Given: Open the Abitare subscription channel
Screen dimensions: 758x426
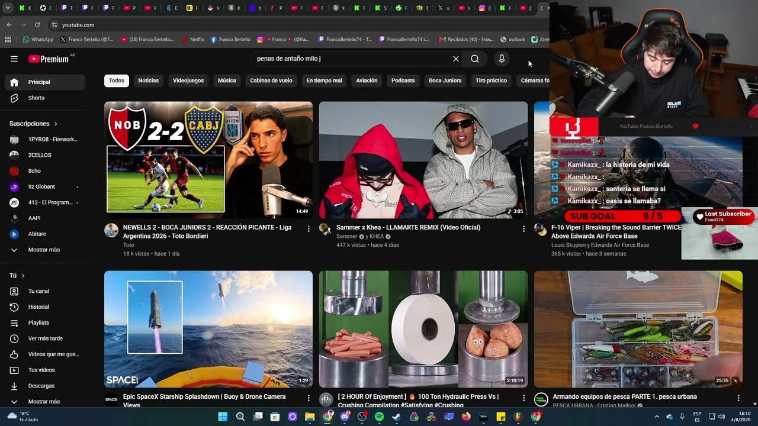Looking at the screenshot, I should coord(45,234).
